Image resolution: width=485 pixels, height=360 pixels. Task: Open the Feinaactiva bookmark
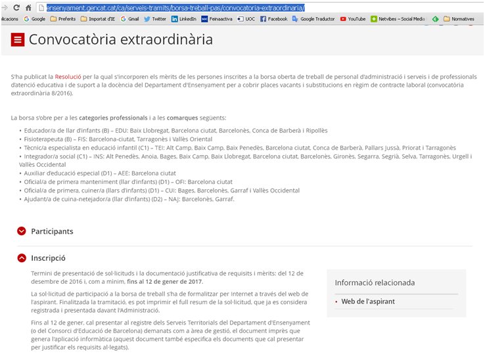click(217, 19)
